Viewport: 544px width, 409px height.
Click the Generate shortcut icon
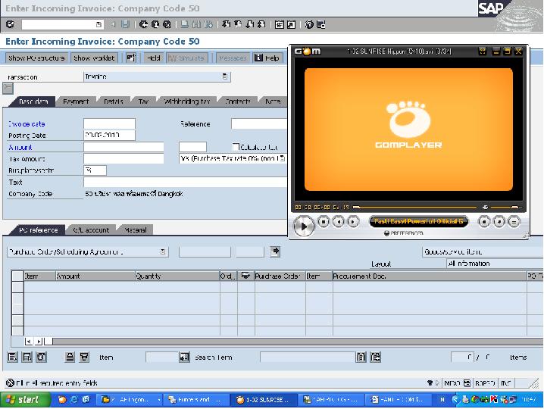(x=292, y=24)
